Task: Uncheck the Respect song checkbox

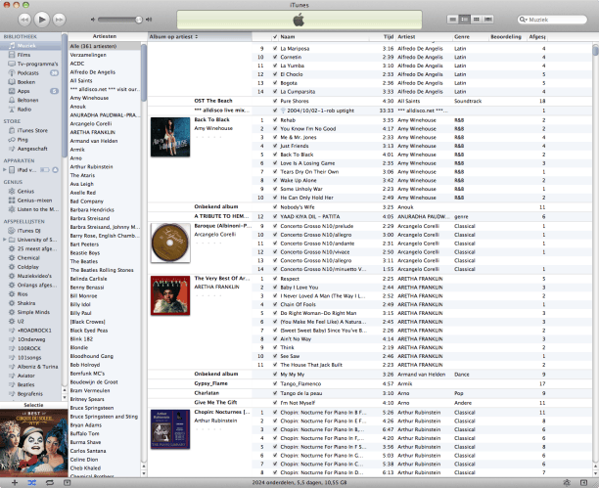Action: coord(275,279)
